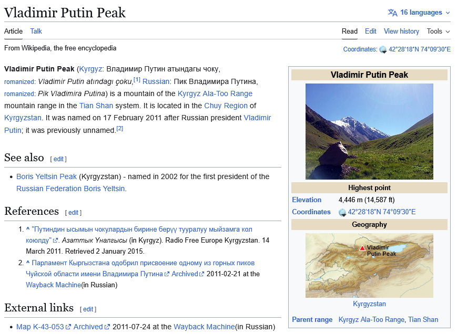Open the Kyrgyz Ala-Too Range link in intro
The image size is (457, 334).
pos(215,93)
